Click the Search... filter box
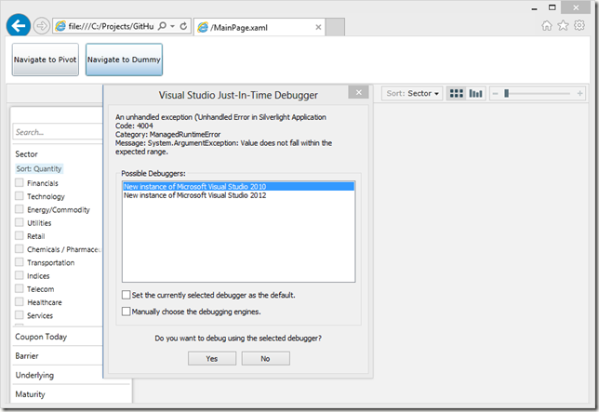The image size is (599, 412). [58, 132]
